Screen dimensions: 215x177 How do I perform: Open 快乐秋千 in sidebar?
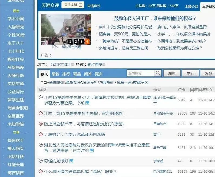tap(16, 141)
